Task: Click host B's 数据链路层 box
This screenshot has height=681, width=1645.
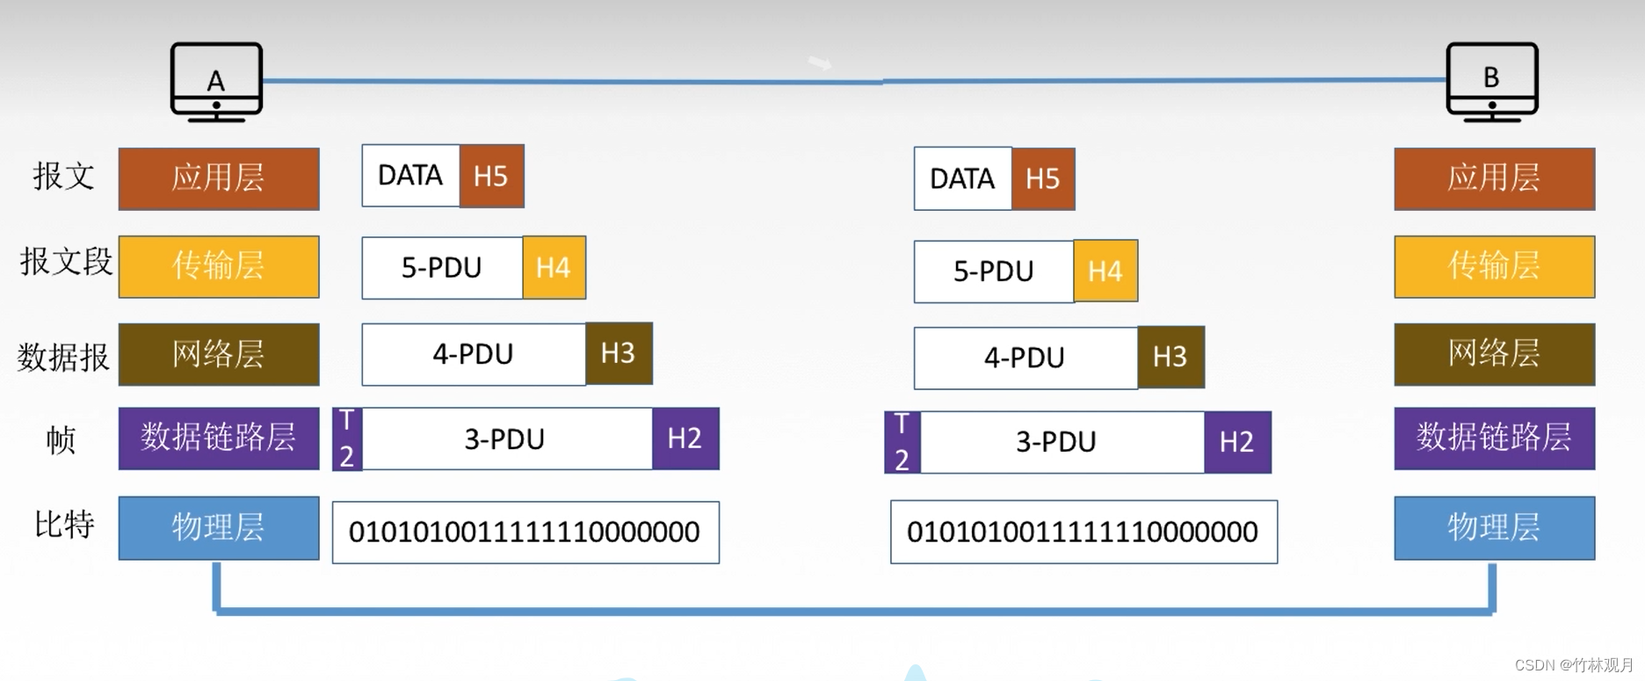Action: [1495, 438]
